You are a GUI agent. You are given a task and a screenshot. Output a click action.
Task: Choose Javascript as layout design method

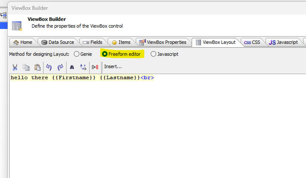tap(154, 54)
